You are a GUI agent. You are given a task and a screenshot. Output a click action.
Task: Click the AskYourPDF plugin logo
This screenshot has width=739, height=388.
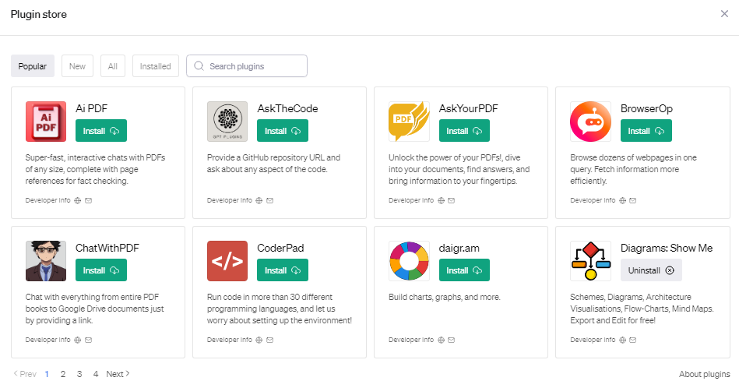(x=409, y=122)
